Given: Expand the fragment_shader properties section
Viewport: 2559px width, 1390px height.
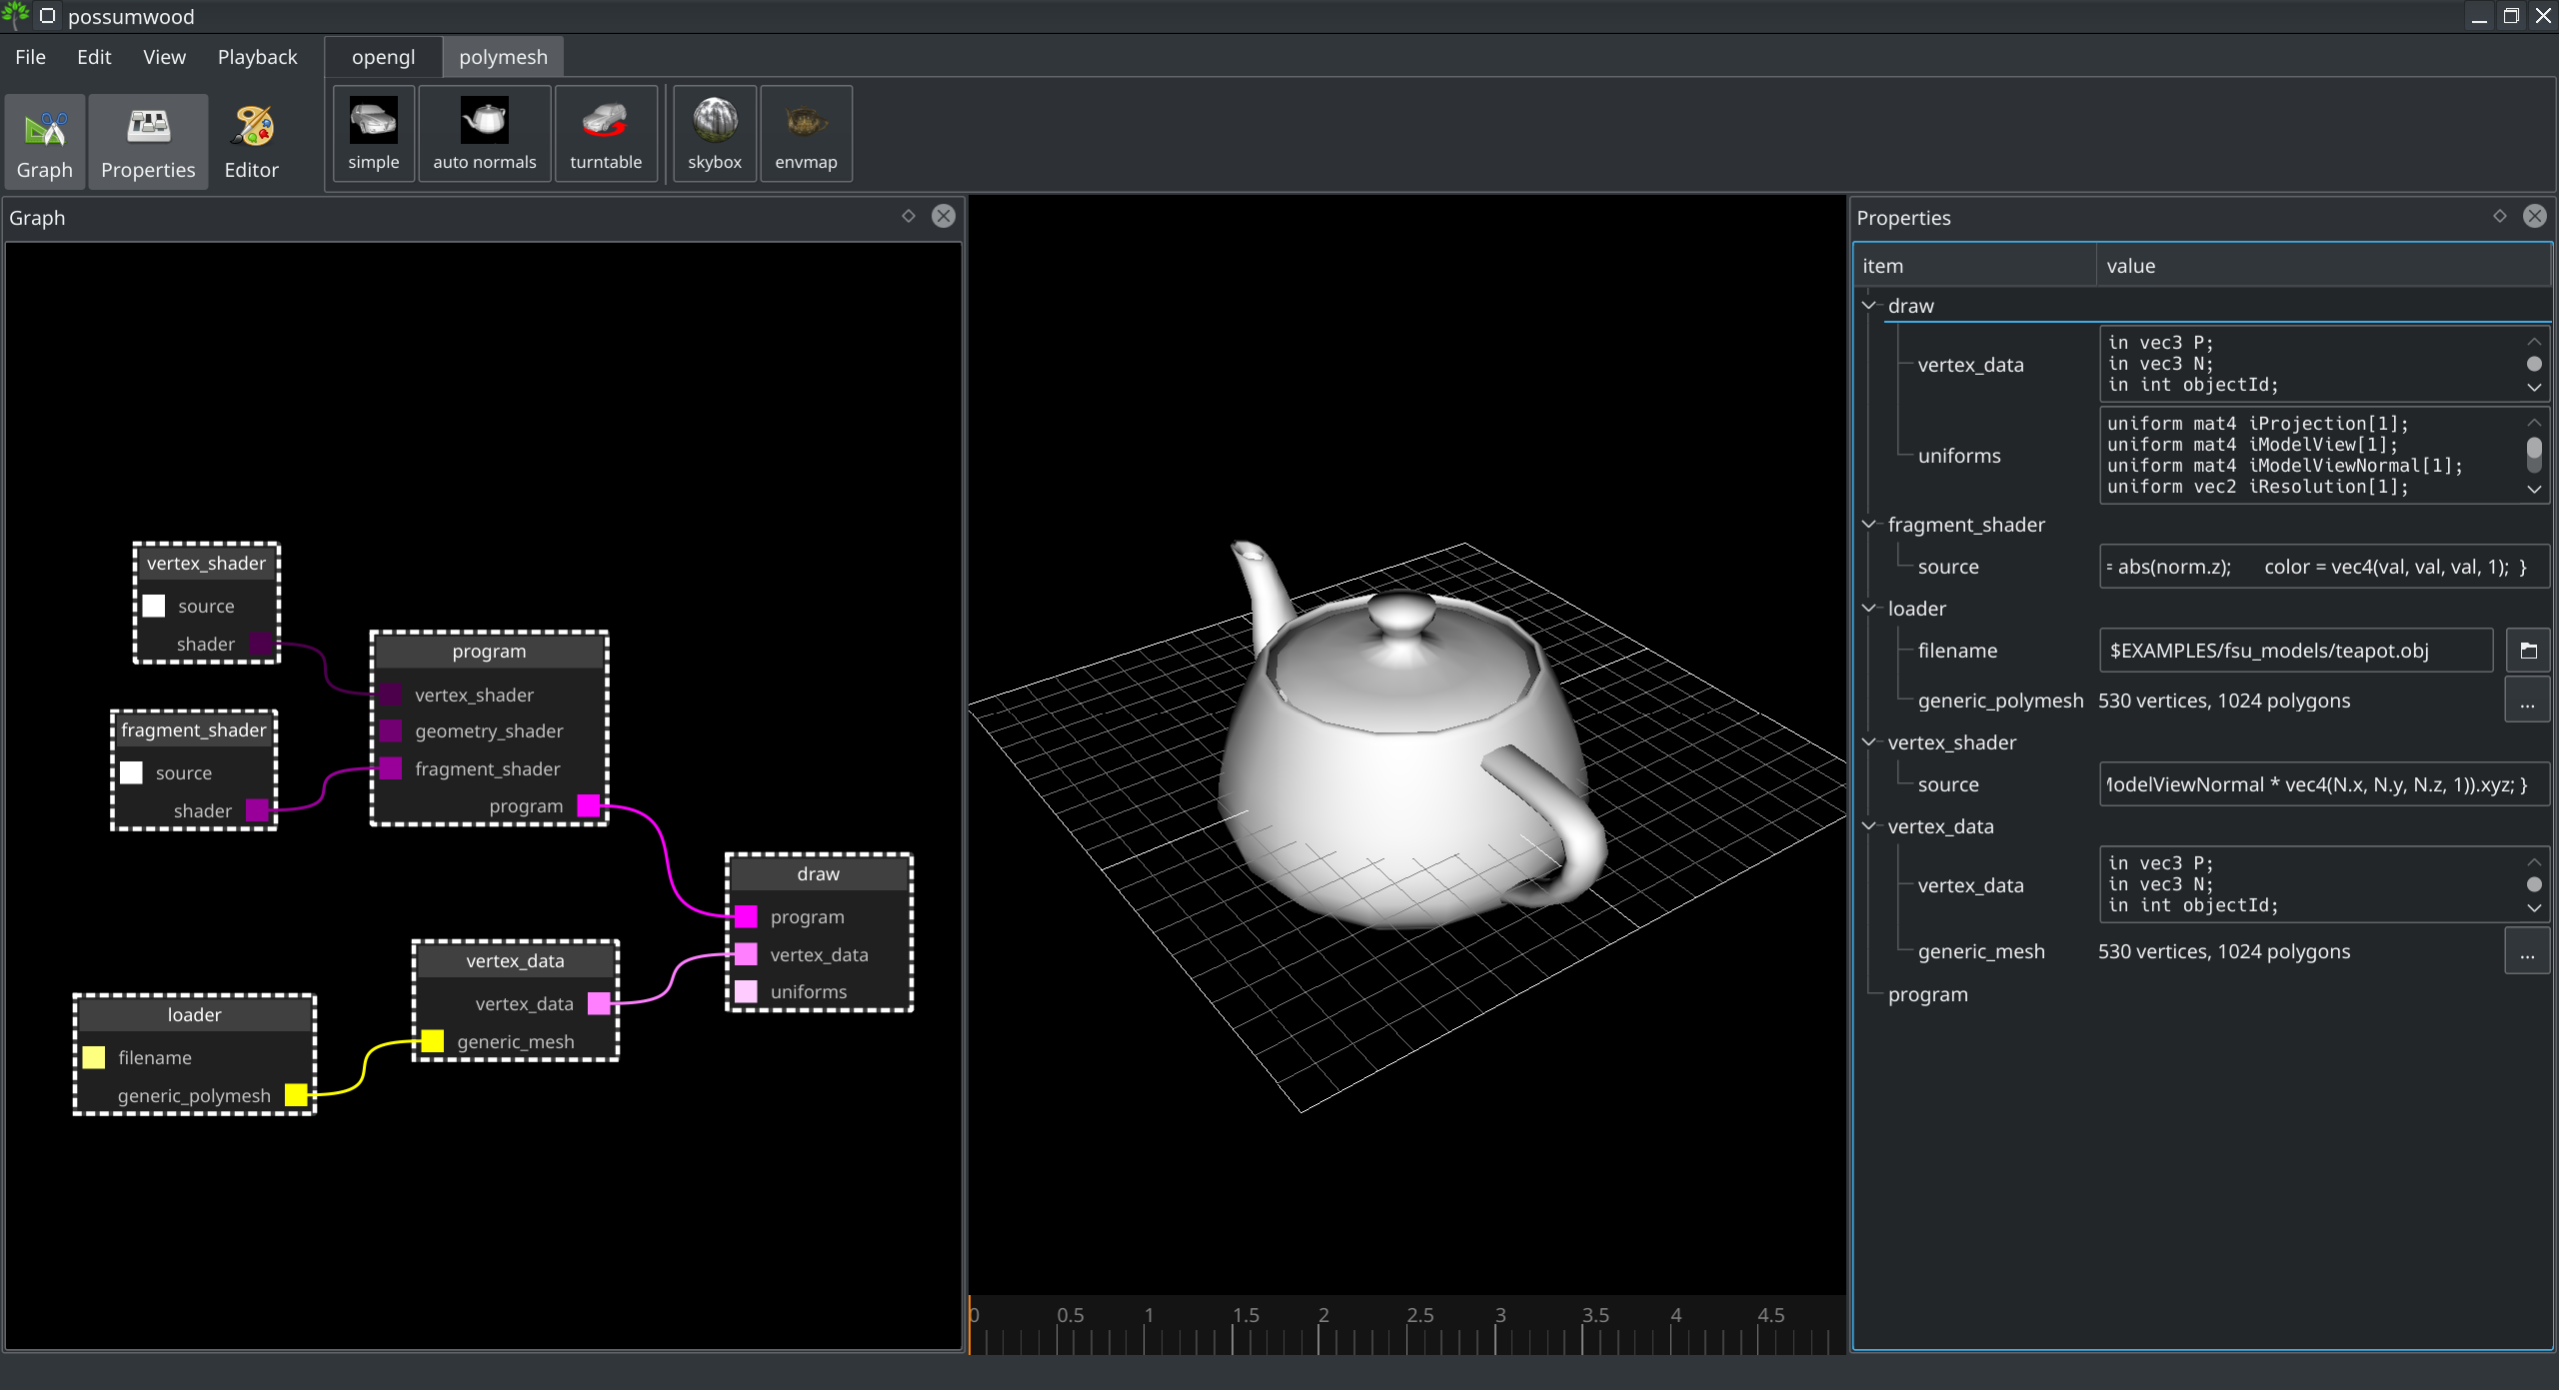Looking at the screenshot, I should click(1872, 524).
